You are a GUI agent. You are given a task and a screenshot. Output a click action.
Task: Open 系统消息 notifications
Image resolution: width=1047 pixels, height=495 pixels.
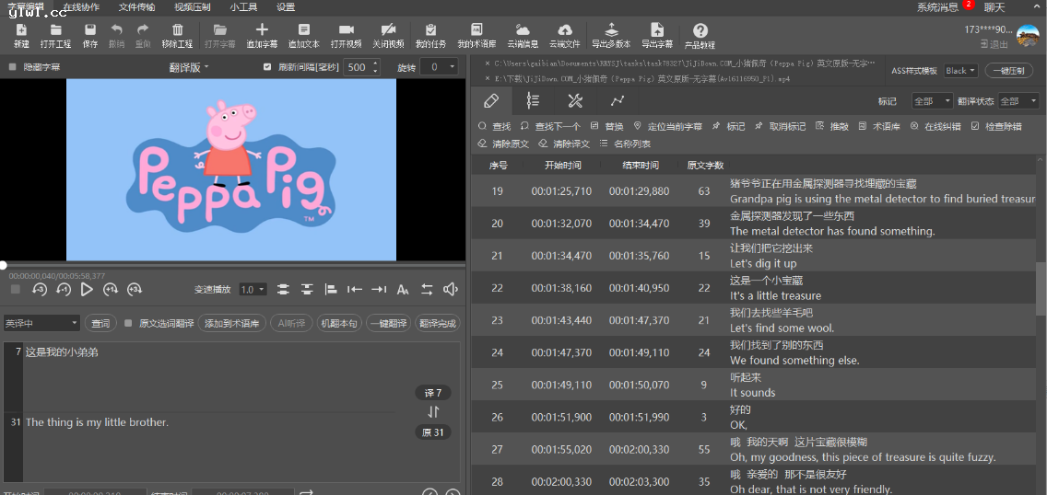click(936, 6)
